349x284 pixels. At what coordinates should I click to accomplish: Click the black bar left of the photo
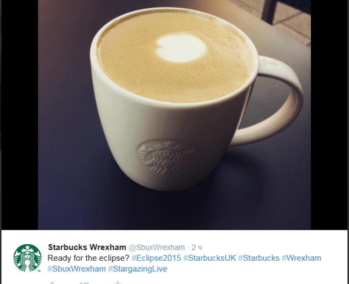pyautogui.click(x=20, y=115)
